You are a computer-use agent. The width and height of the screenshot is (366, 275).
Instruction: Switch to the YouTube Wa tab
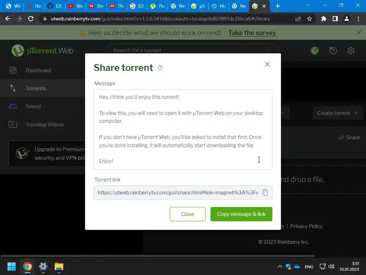click(75, 6)
